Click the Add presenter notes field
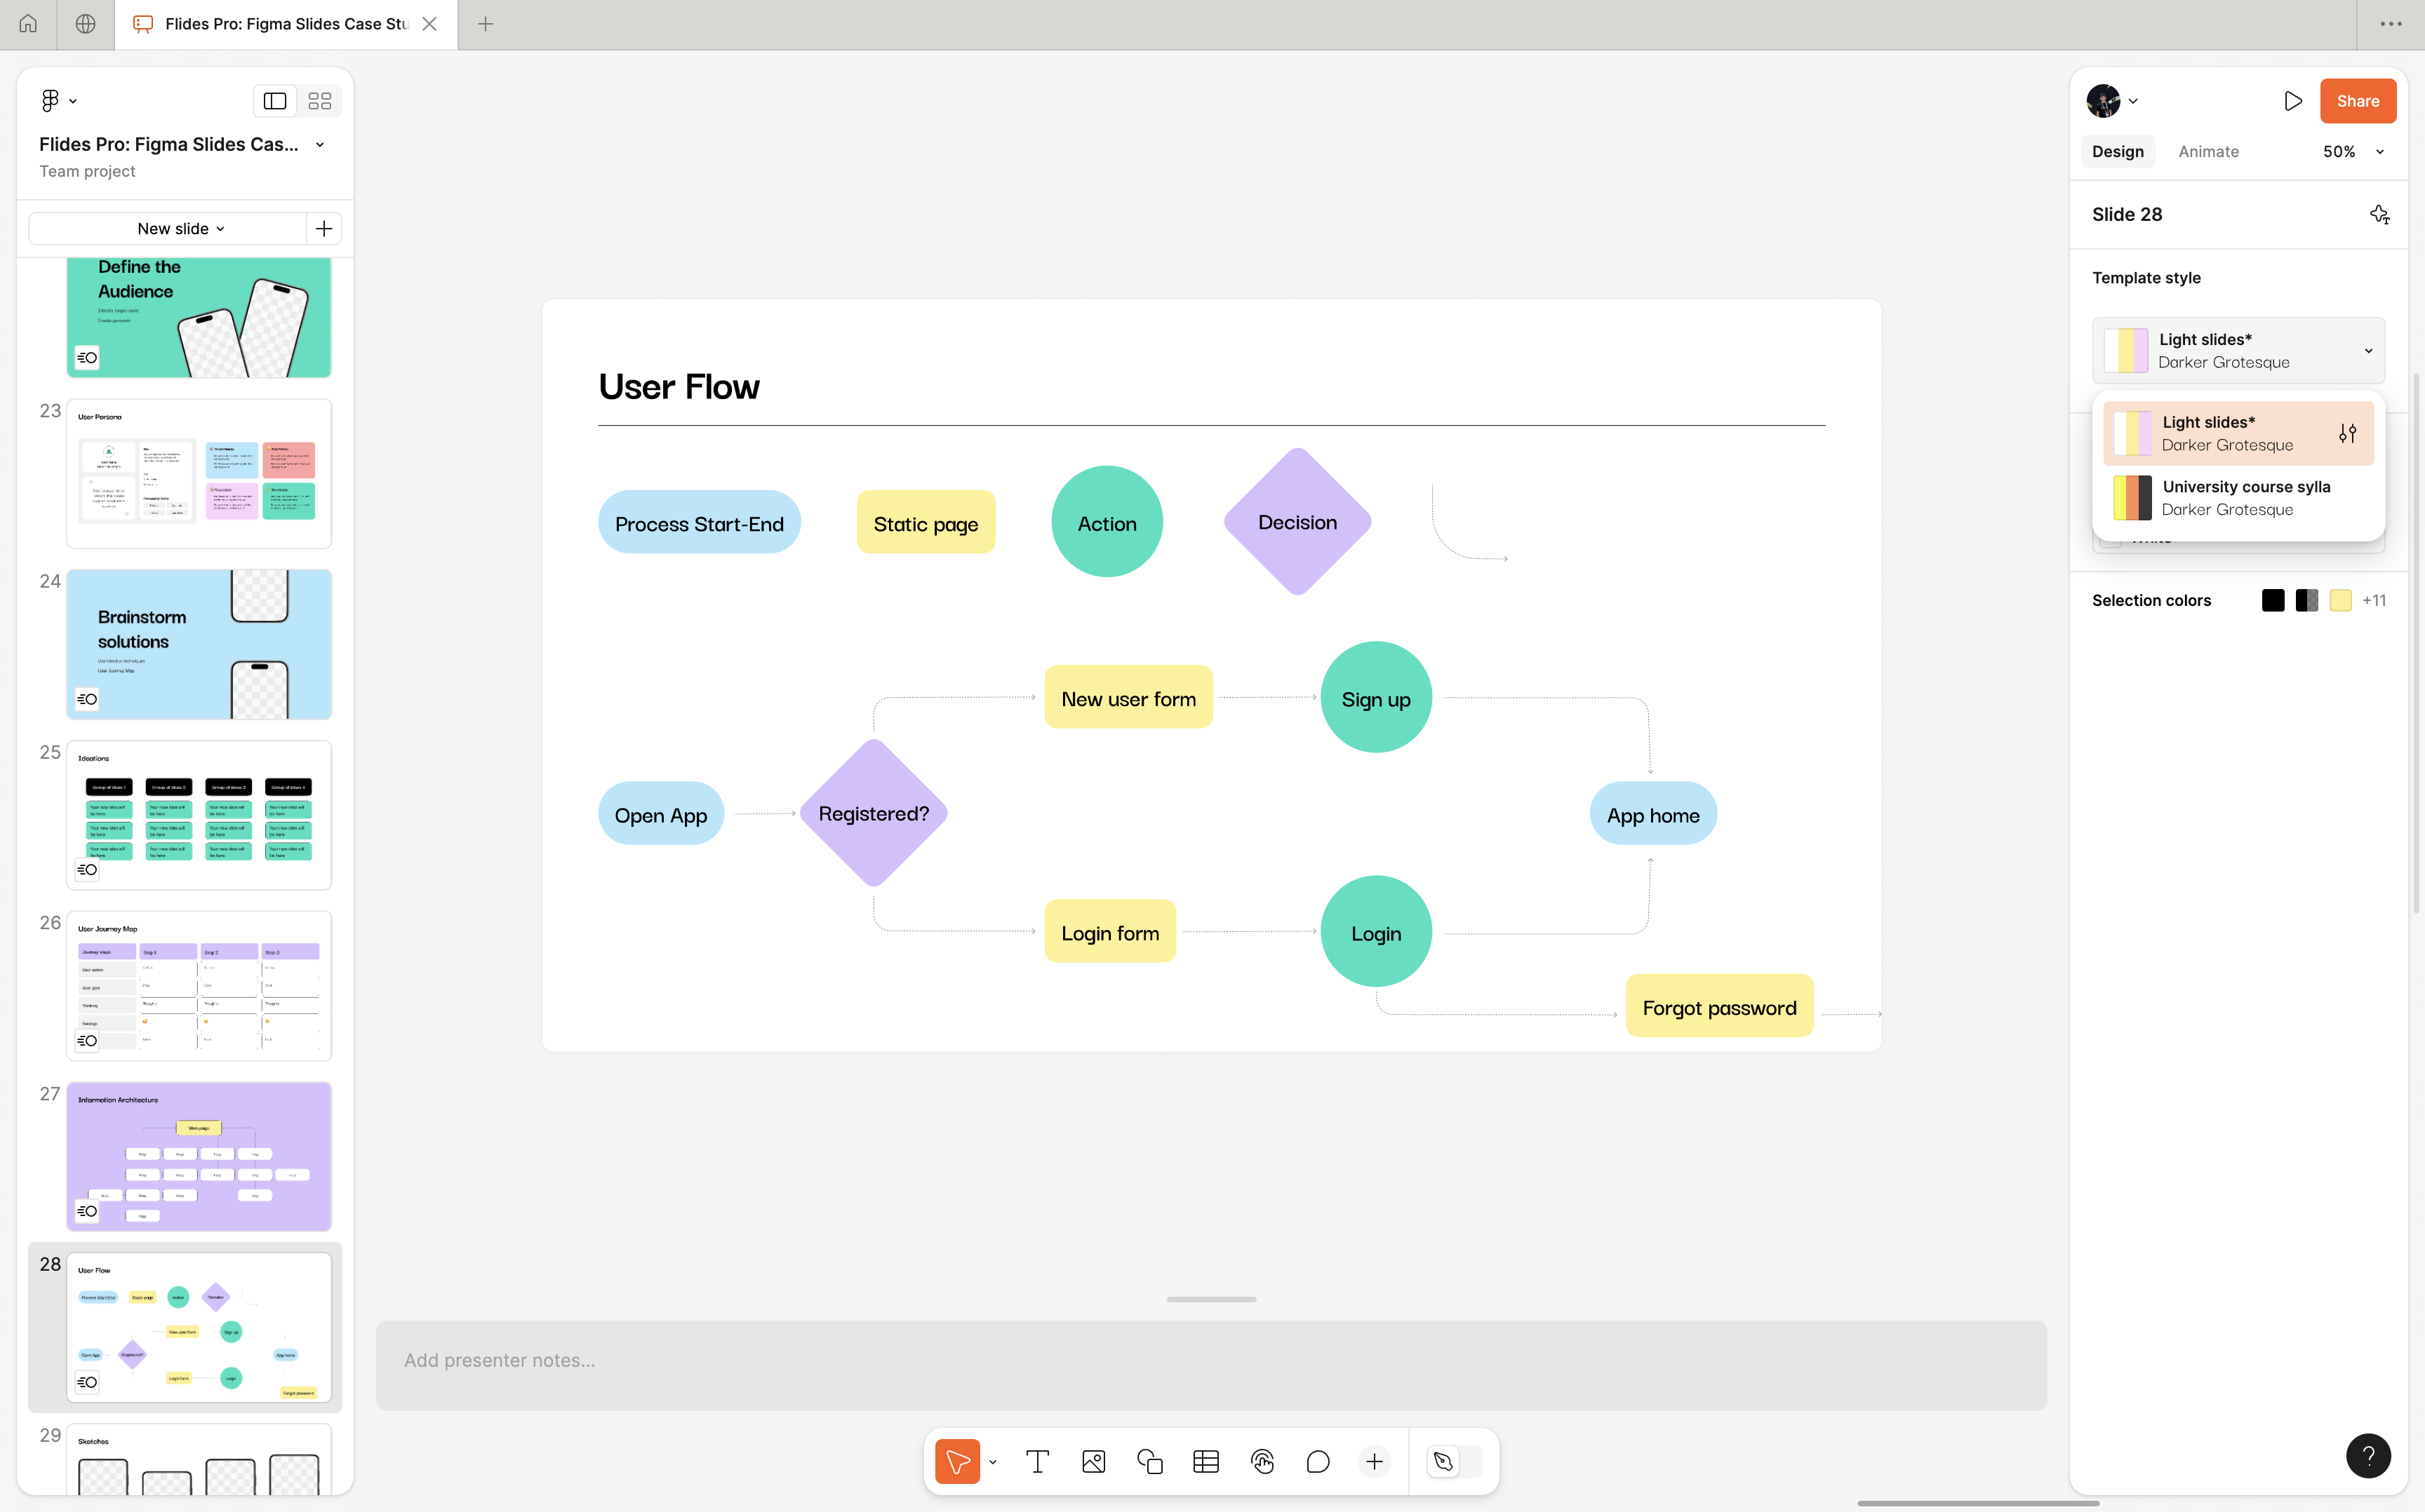 click(1210, 1361)
